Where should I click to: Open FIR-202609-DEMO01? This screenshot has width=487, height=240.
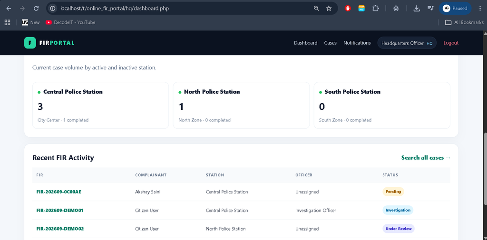tap(59, 210)
